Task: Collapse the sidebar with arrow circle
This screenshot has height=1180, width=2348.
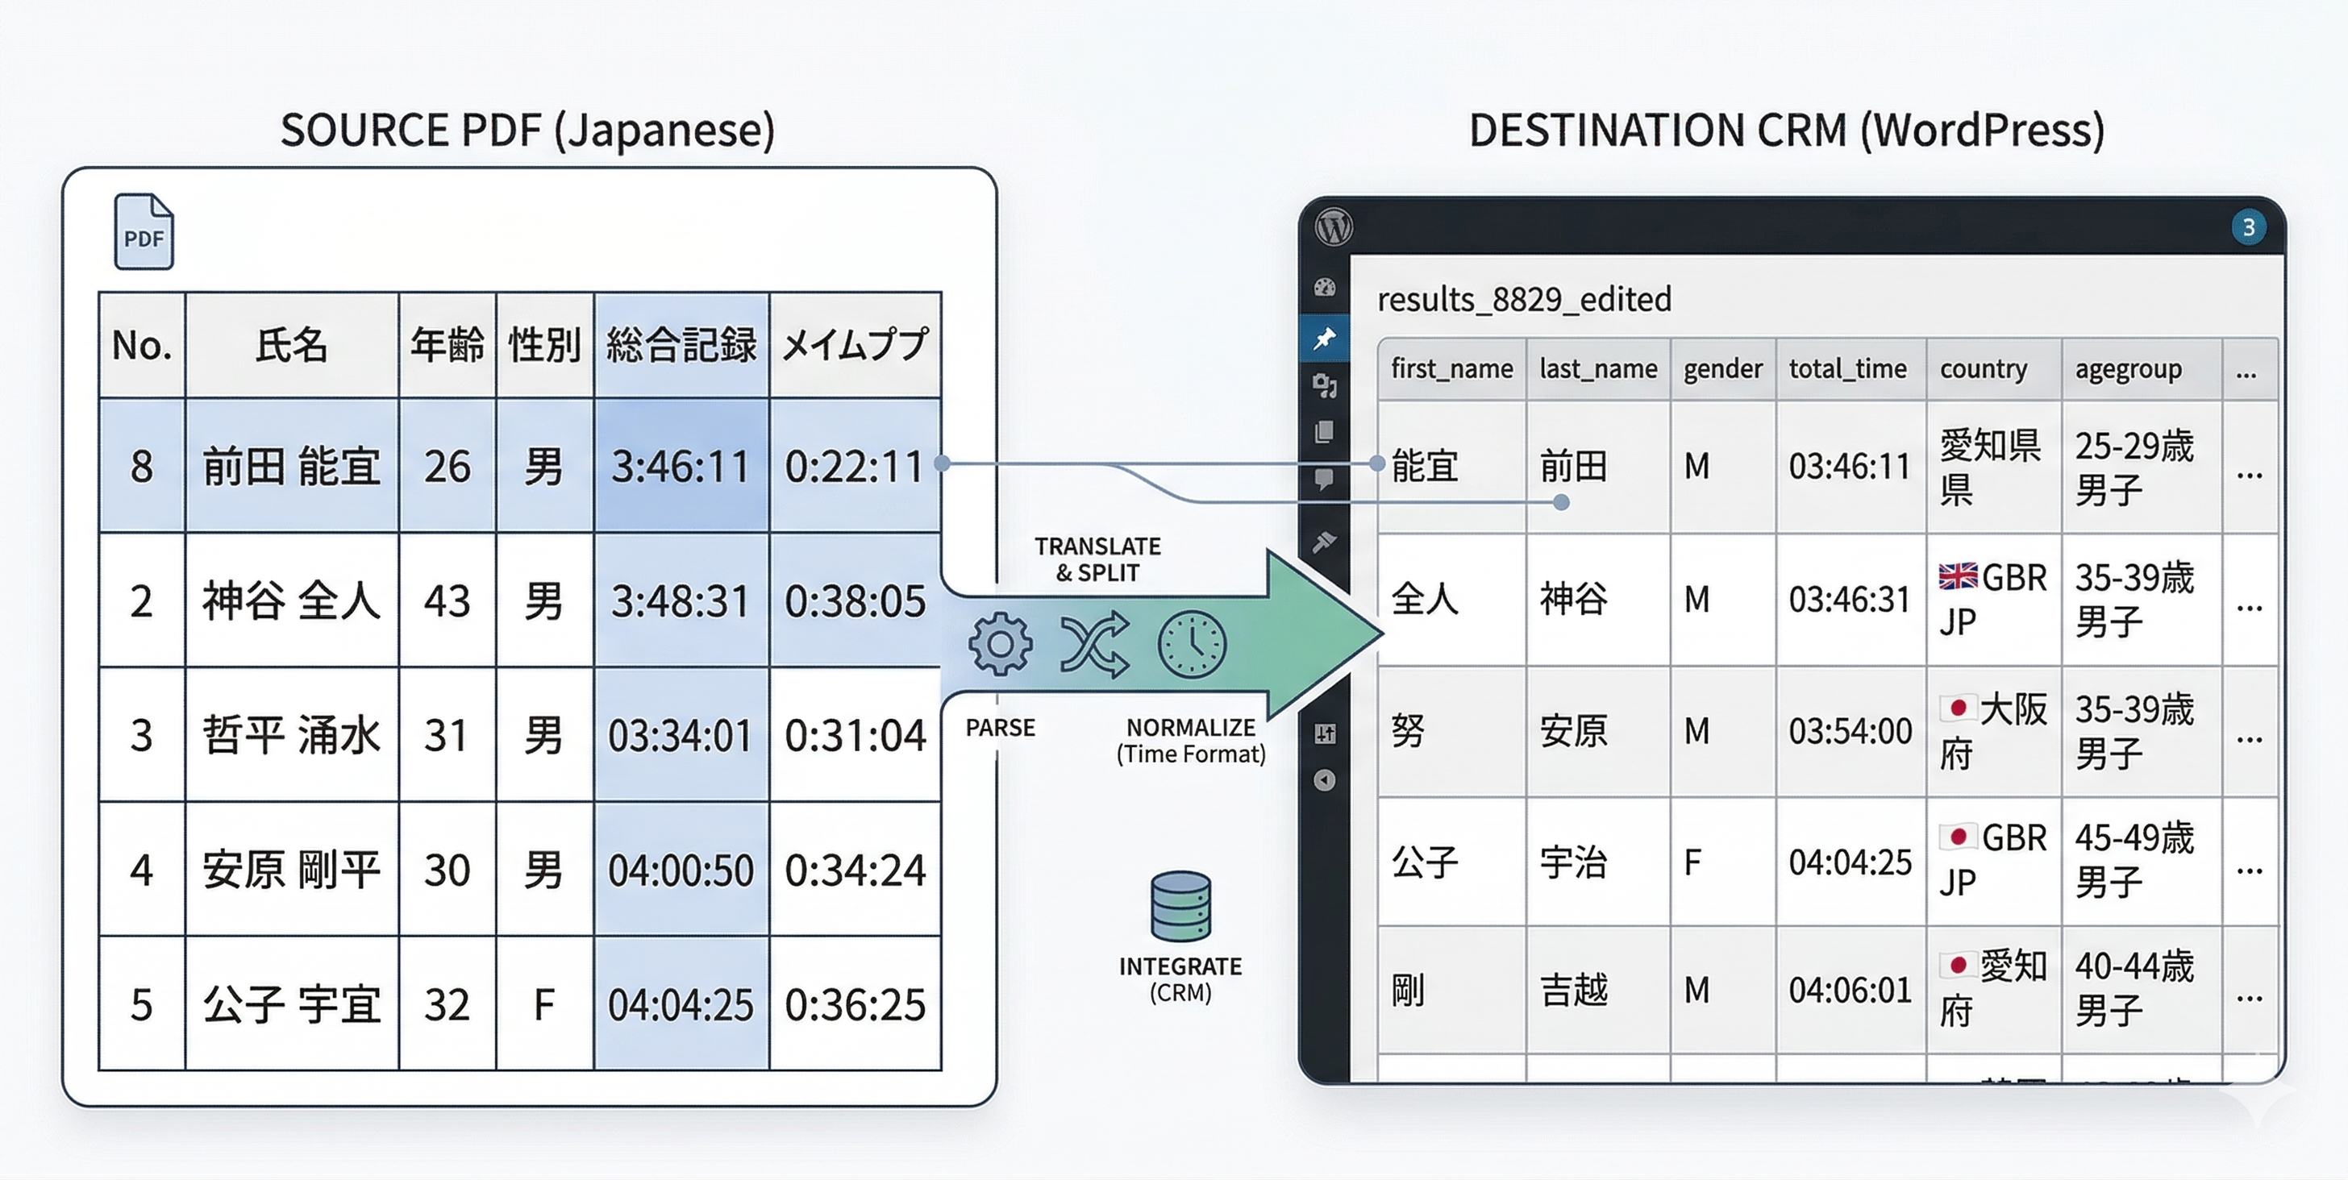Action: (1325, 780)
